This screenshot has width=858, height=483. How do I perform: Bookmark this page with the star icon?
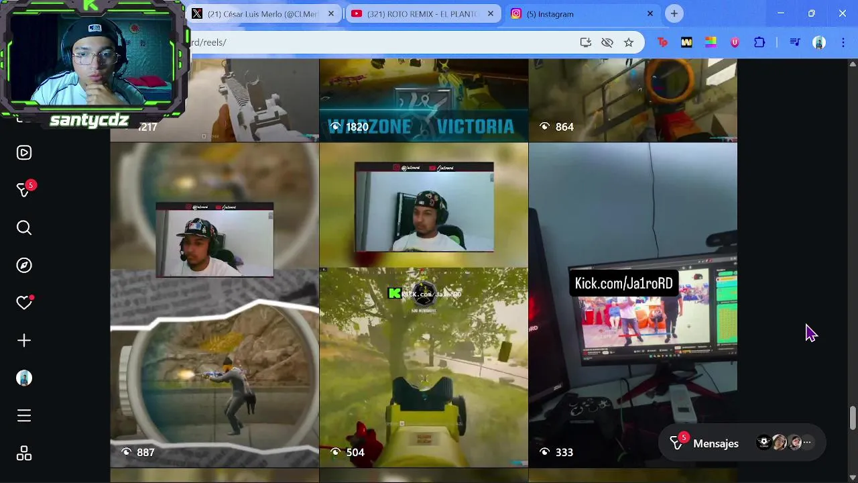tap(629, 42)
